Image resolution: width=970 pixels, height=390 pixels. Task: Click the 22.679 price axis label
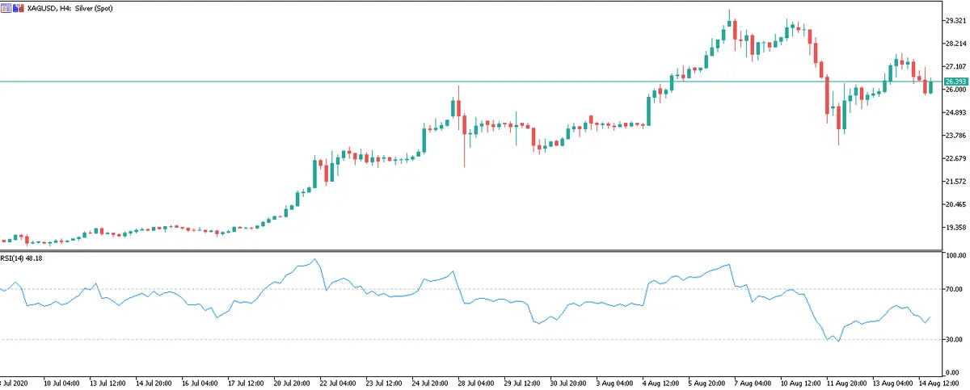pos(955,158)
